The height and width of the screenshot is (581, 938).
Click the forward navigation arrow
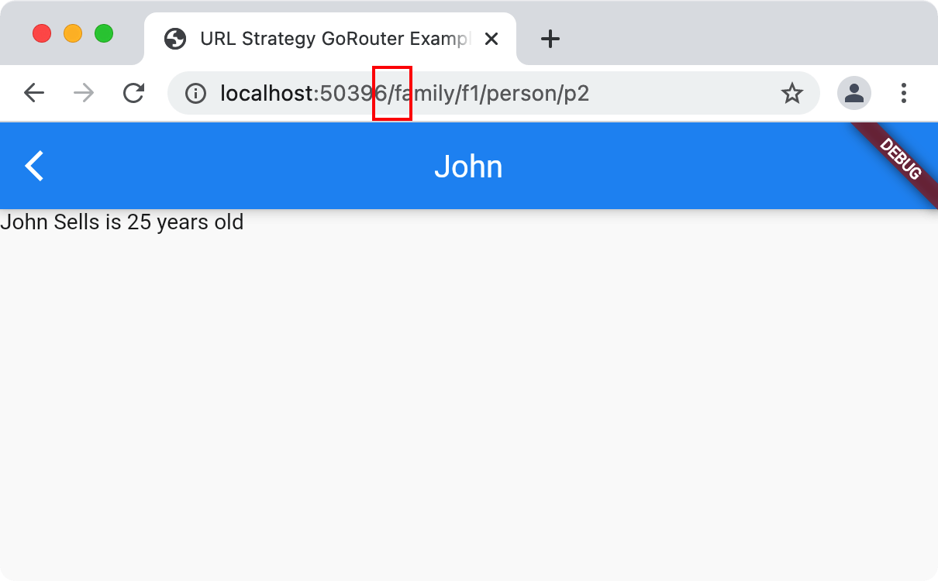pos(83,93)
